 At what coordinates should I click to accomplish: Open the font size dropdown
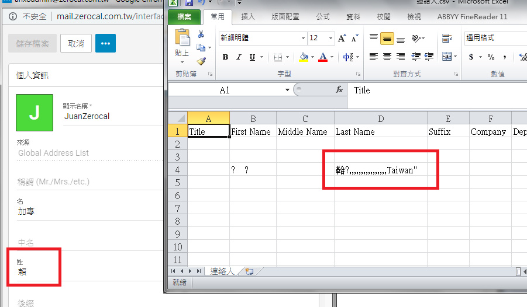pos(331,39)
